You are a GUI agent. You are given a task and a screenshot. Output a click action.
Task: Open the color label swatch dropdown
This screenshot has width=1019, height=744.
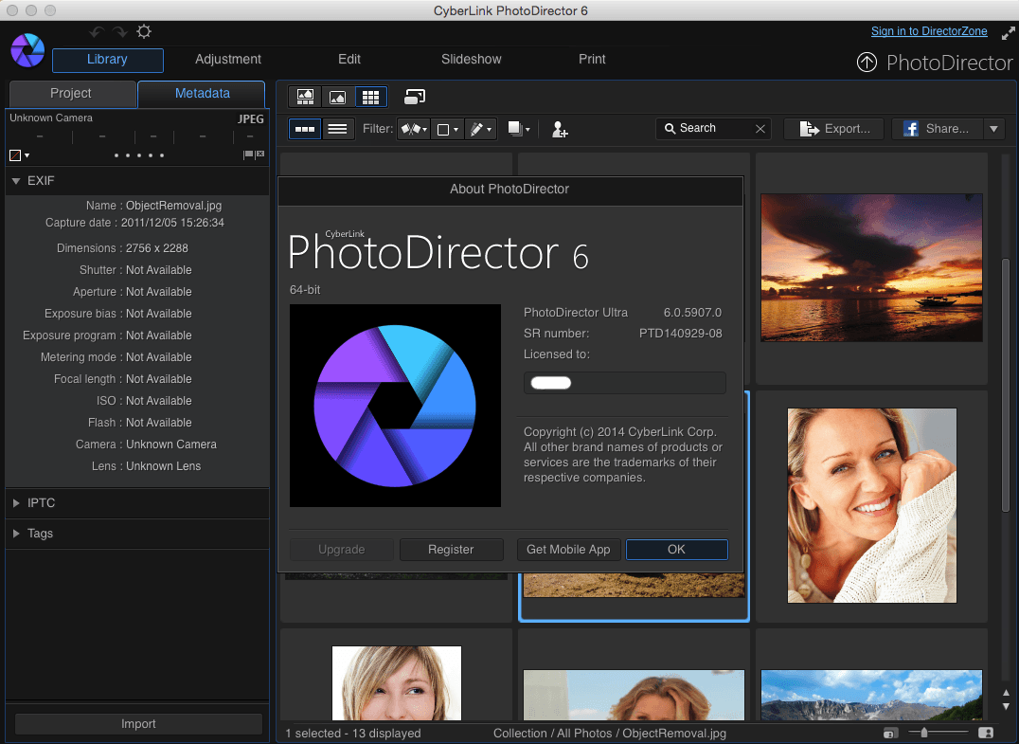(x=20, y=155)
